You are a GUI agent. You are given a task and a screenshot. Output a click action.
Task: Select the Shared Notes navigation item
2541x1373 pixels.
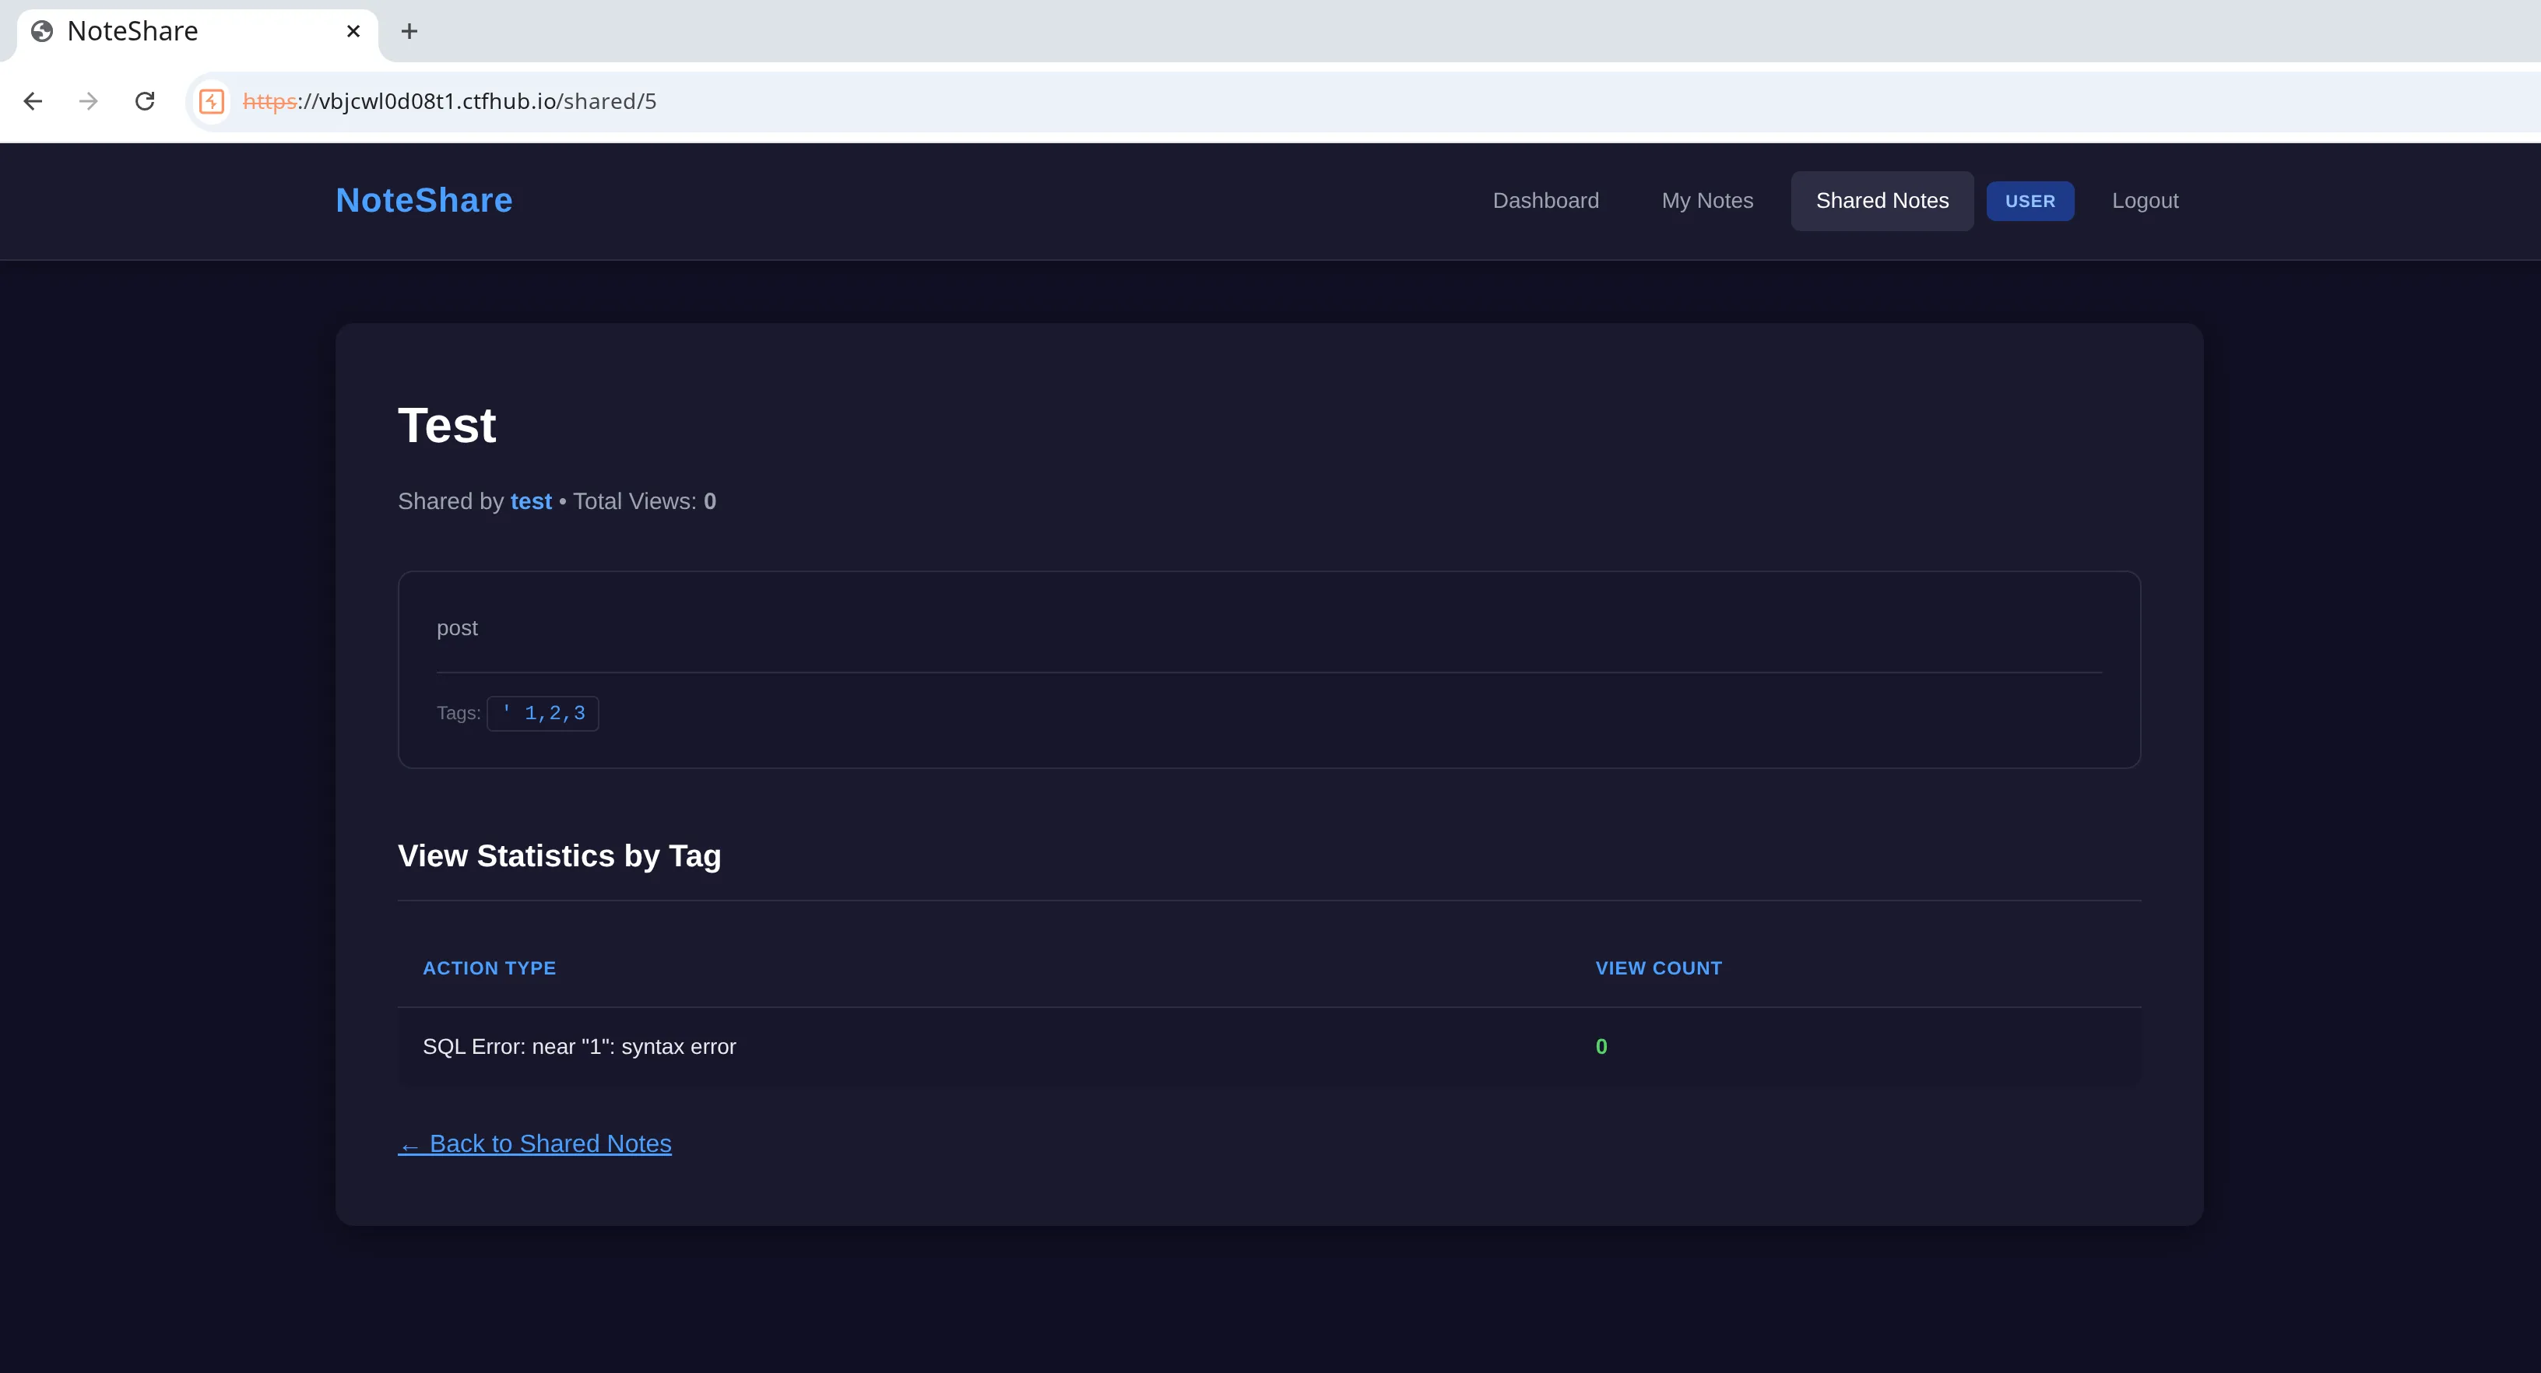(x=1881, y=200)
